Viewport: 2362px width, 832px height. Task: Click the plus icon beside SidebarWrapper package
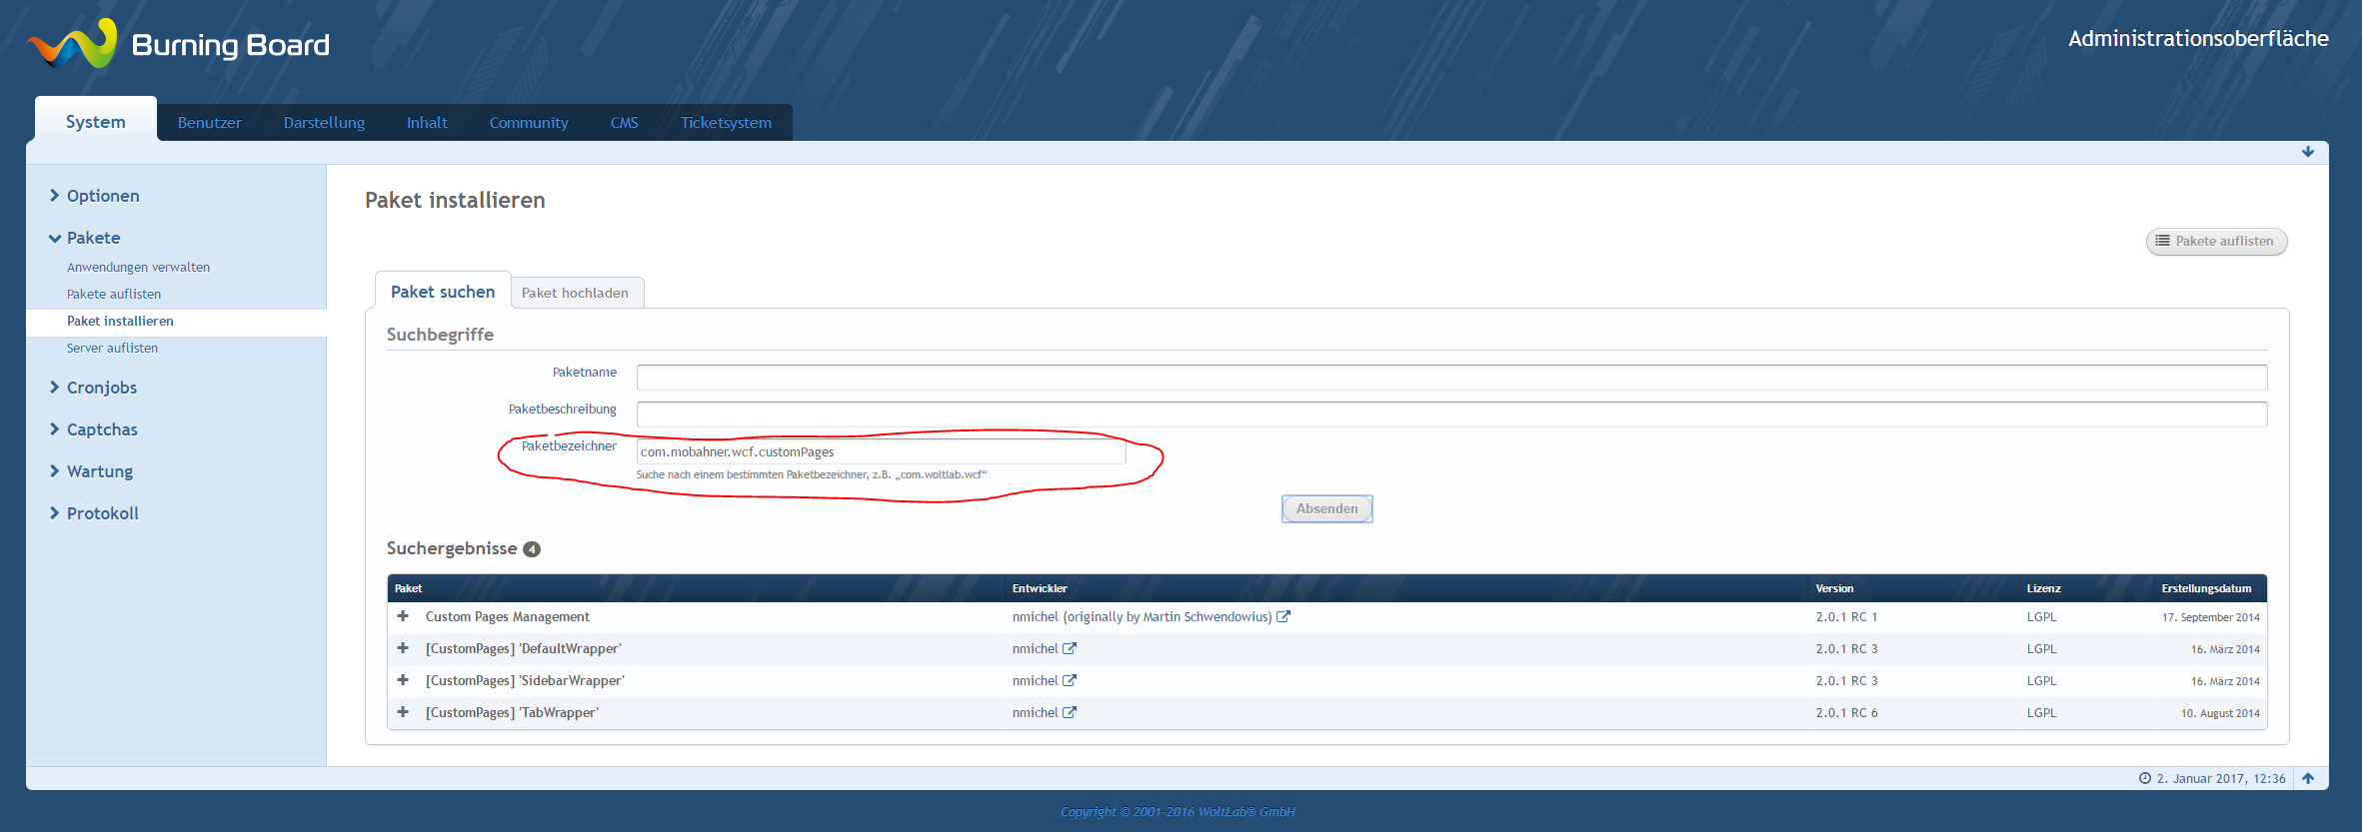pos(403,680)
